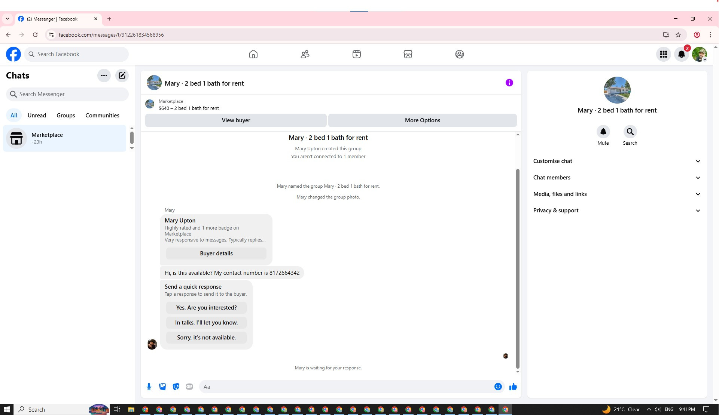Open the emoji picker in message box
The height and width of the screenshot is (415, 719).
click(498, 387)
